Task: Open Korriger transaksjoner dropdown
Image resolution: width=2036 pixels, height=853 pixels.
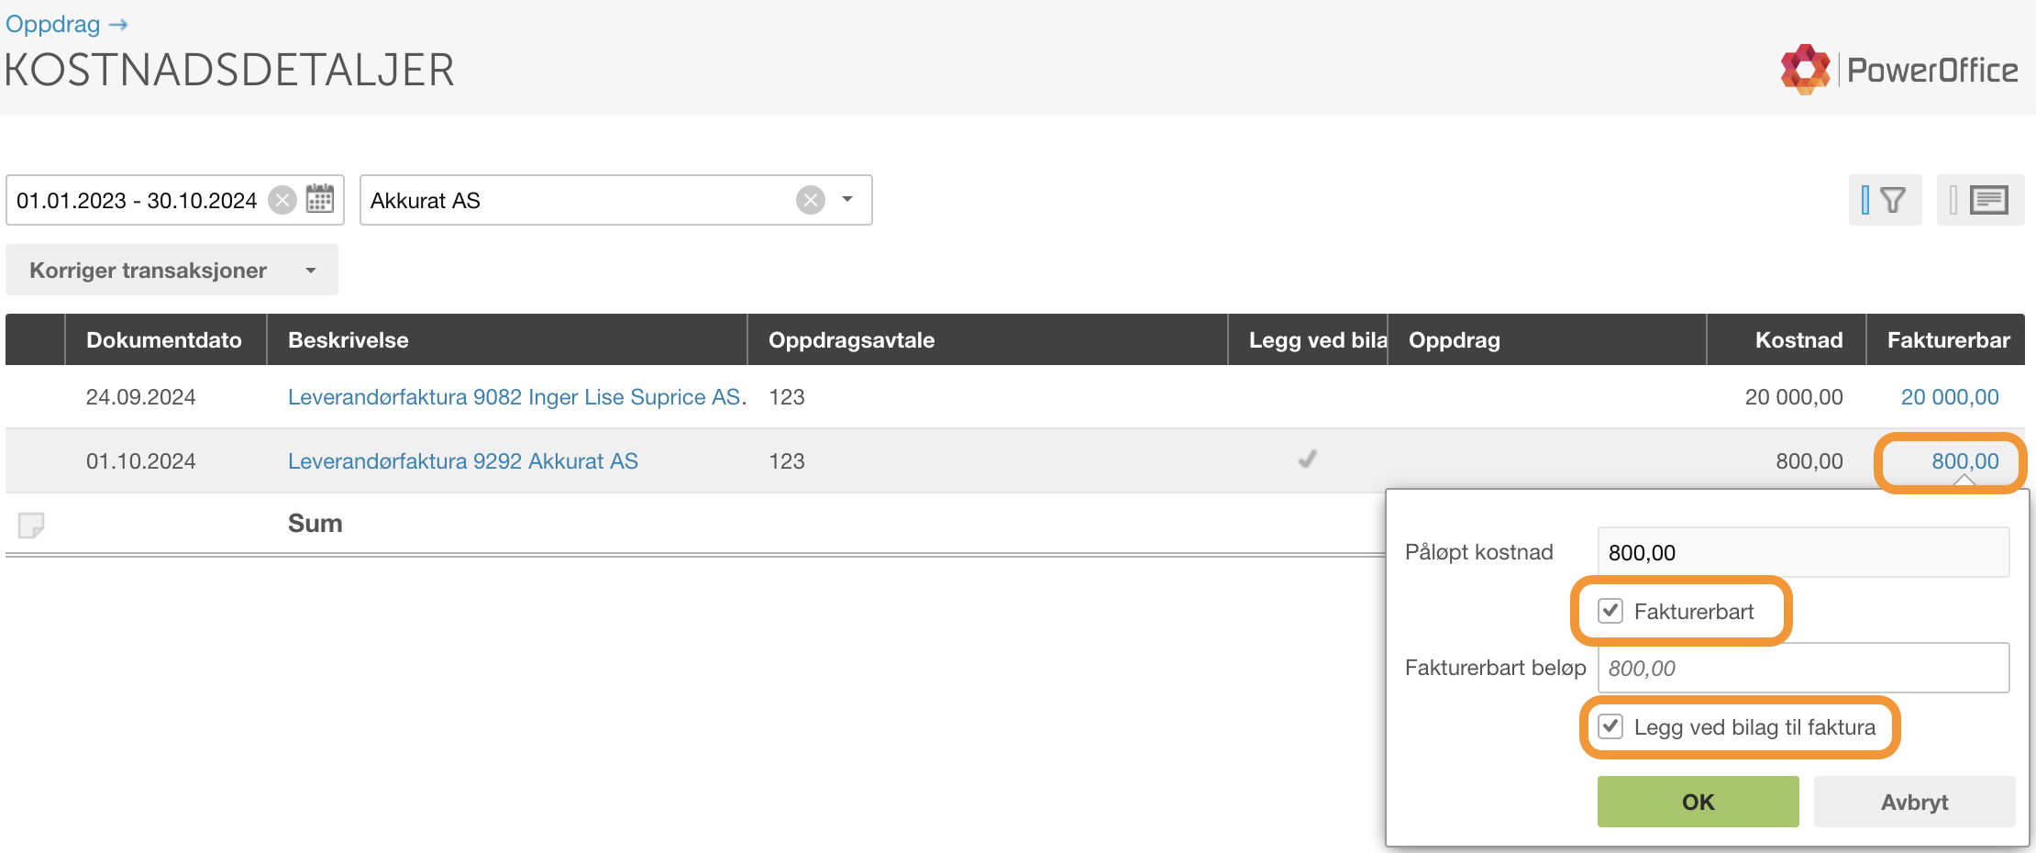Action: tap(172, 270)
